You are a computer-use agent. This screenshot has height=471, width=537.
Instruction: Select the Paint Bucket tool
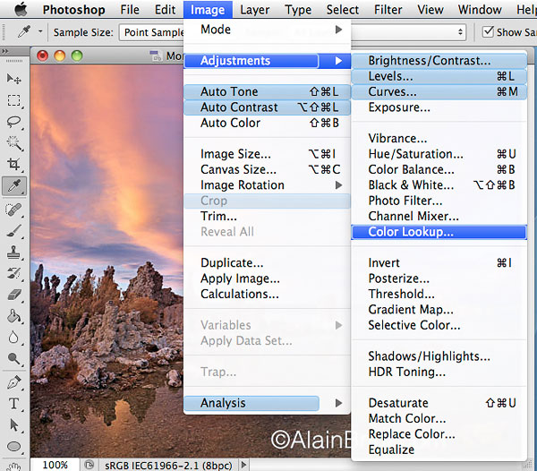[x=14, y=316]
